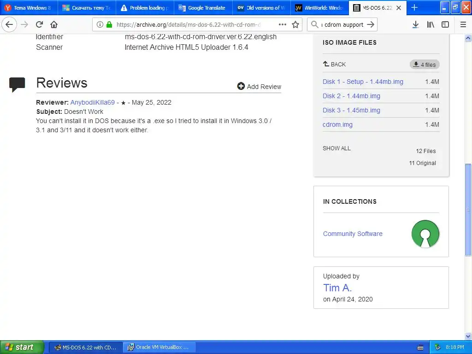Click the search magnifier icon
The image size is (472, 354).
(x=314, y=24)
